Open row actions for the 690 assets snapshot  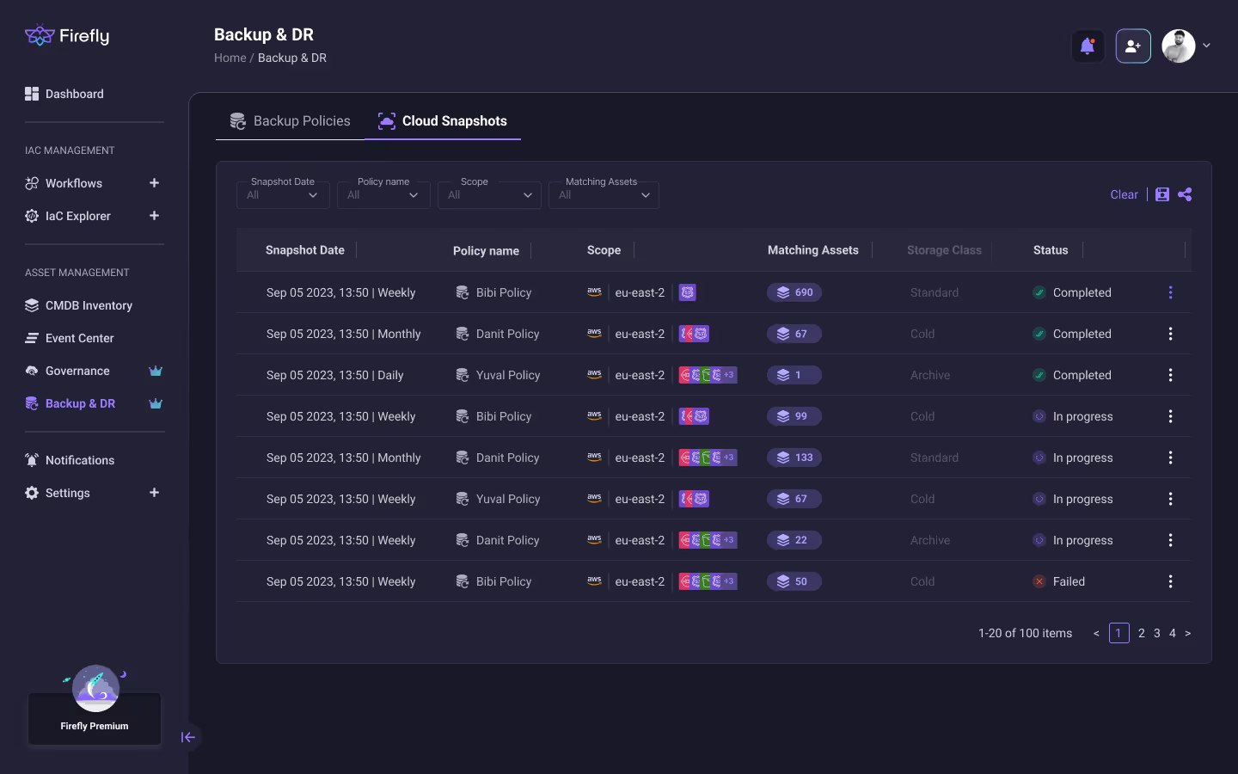tap(1170, 292)
